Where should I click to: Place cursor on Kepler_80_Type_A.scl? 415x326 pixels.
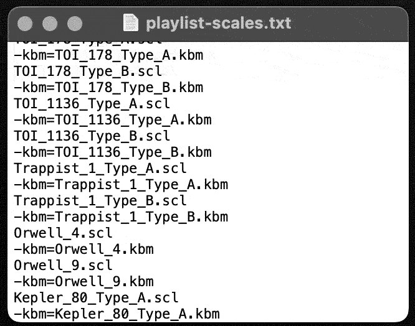96,298
